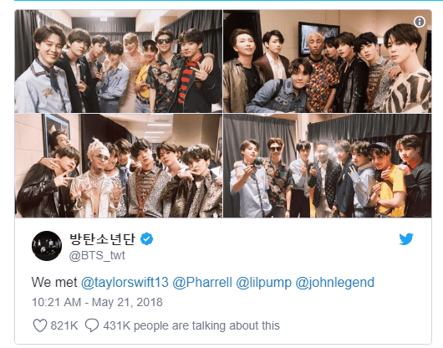Open the 10:21 AM - May 21, 2018 timestamp

tap(97, 302)
